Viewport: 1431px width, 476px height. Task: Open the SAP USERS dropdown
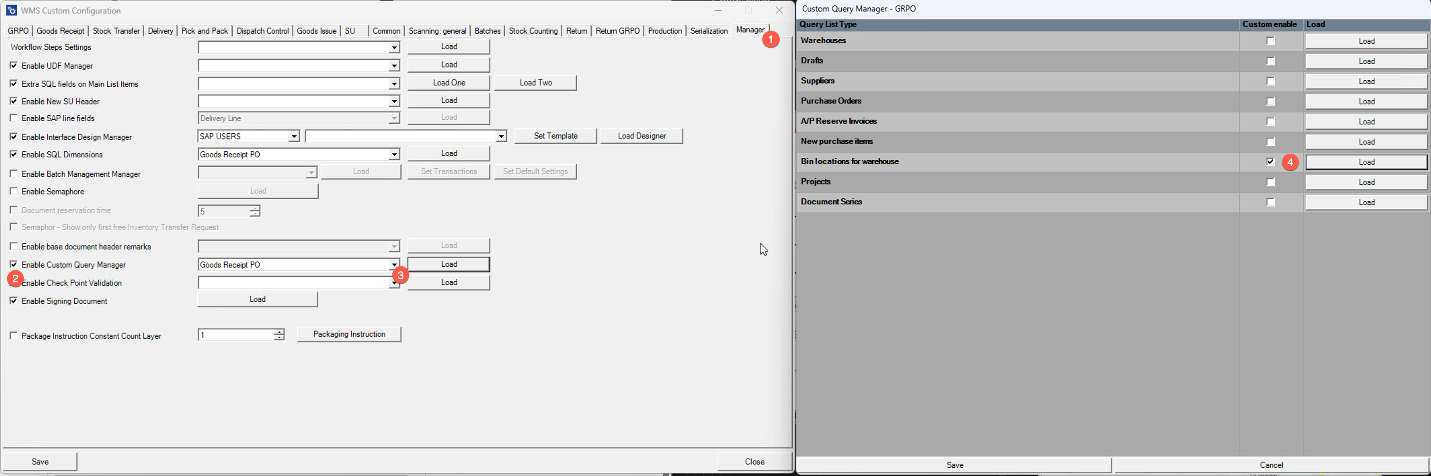(x=295, y=135)
